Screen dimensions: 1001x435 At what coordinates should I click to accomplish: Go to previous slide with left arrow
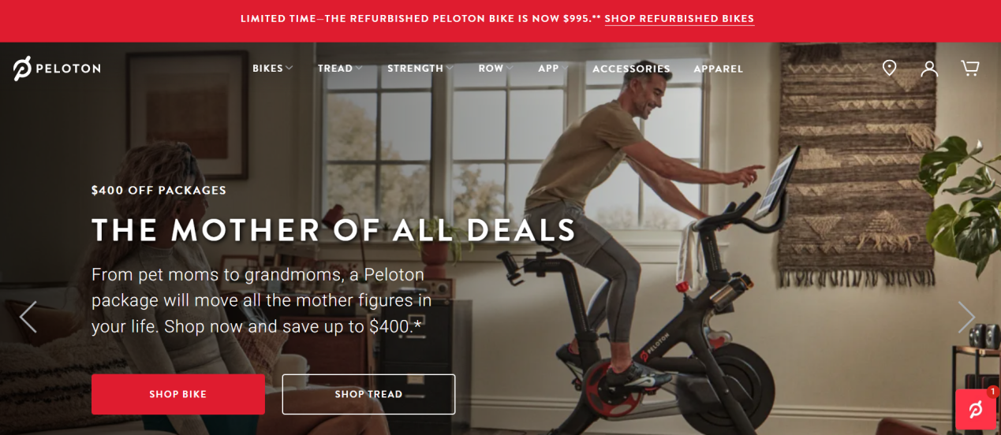[x=28, y=317]
